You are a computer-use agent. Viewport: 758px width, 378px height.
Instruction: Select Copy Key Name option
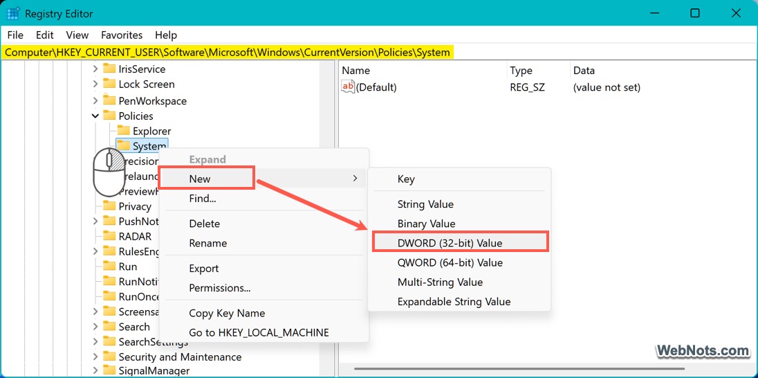click(x=227, y=313)
